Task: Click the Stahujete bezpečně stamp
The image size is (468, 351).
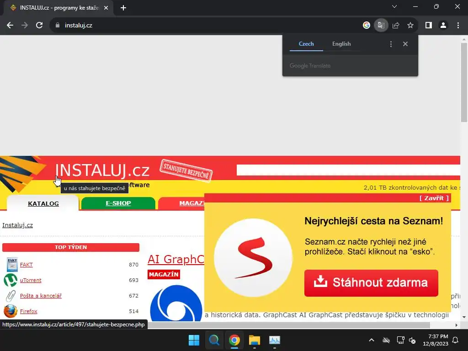Action: (186, 170)
